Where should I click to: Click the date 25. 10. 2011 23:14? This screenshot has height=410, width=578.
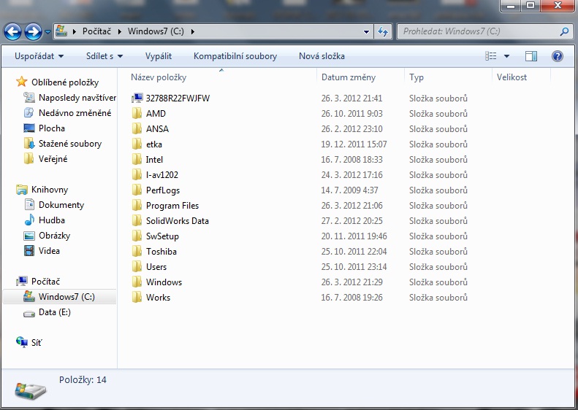(x=354, y=267)
